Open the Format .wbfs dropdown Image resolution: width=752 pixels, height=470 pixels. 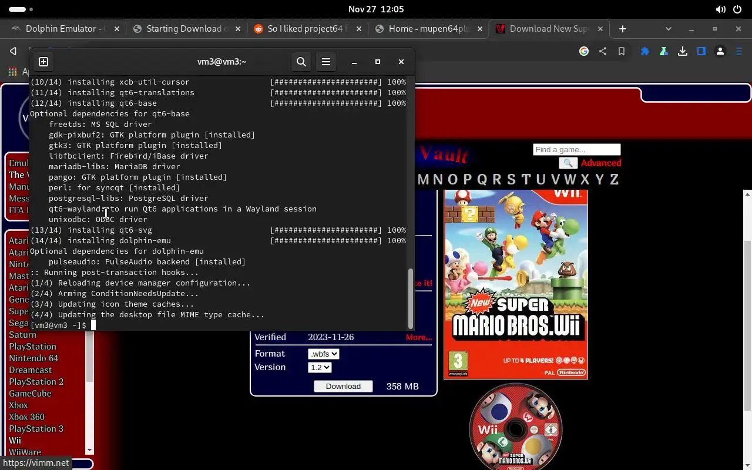[x=324, y=354]
